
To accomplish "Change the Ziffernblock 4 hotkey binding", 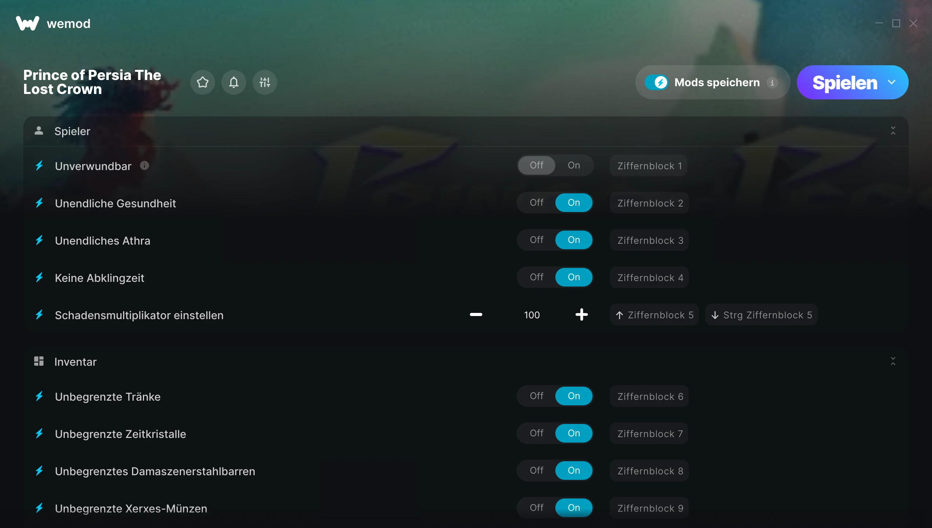I will (x=649, y=277).
